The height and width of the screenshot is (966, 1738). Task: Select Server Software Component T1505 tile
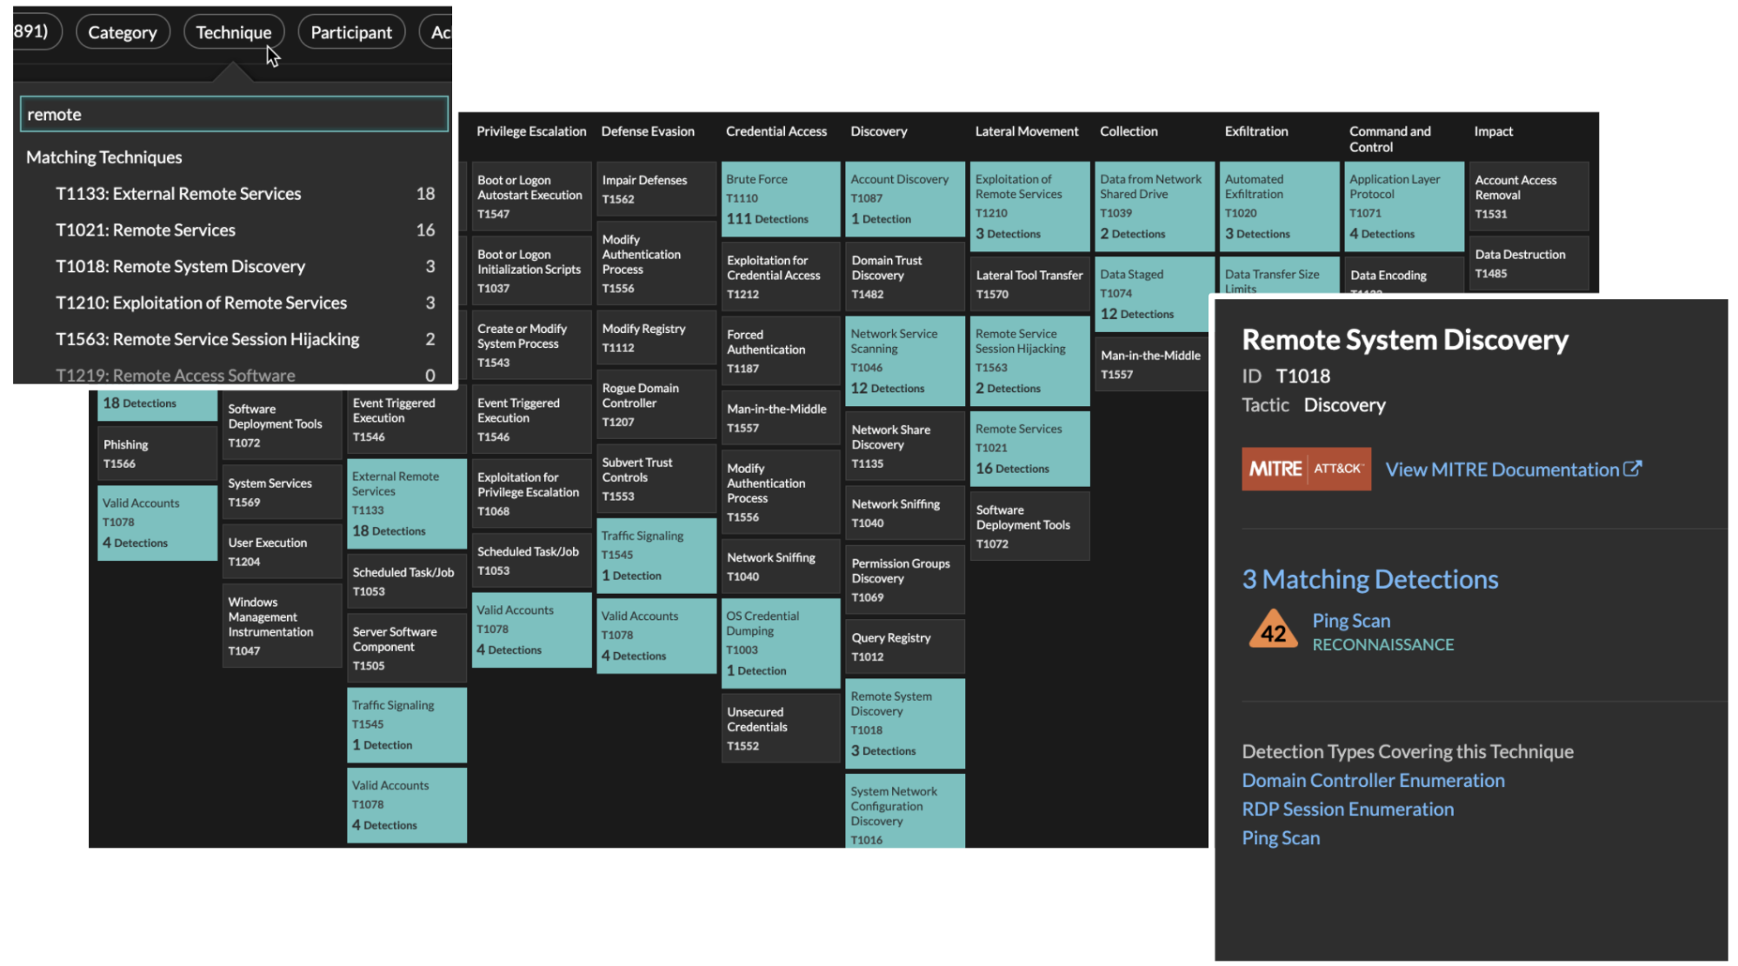click(407, 649)
